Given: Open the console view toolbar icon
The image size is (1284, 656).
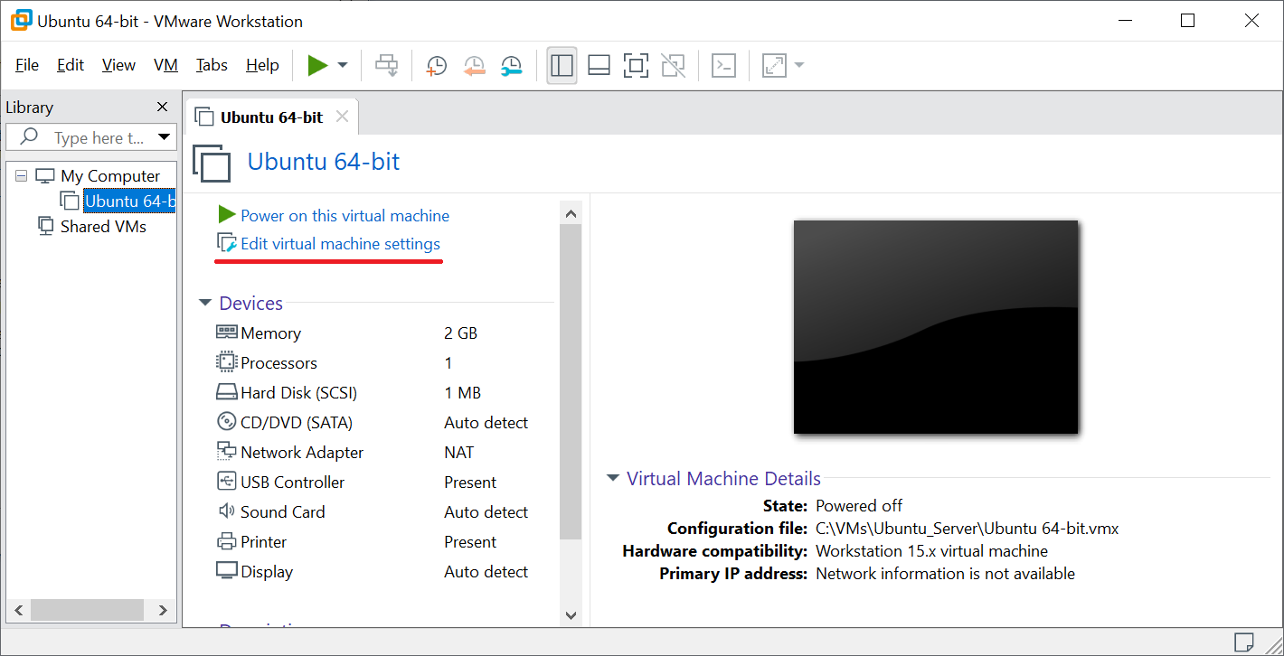Looking at the screenshot, I should [723, 65].
